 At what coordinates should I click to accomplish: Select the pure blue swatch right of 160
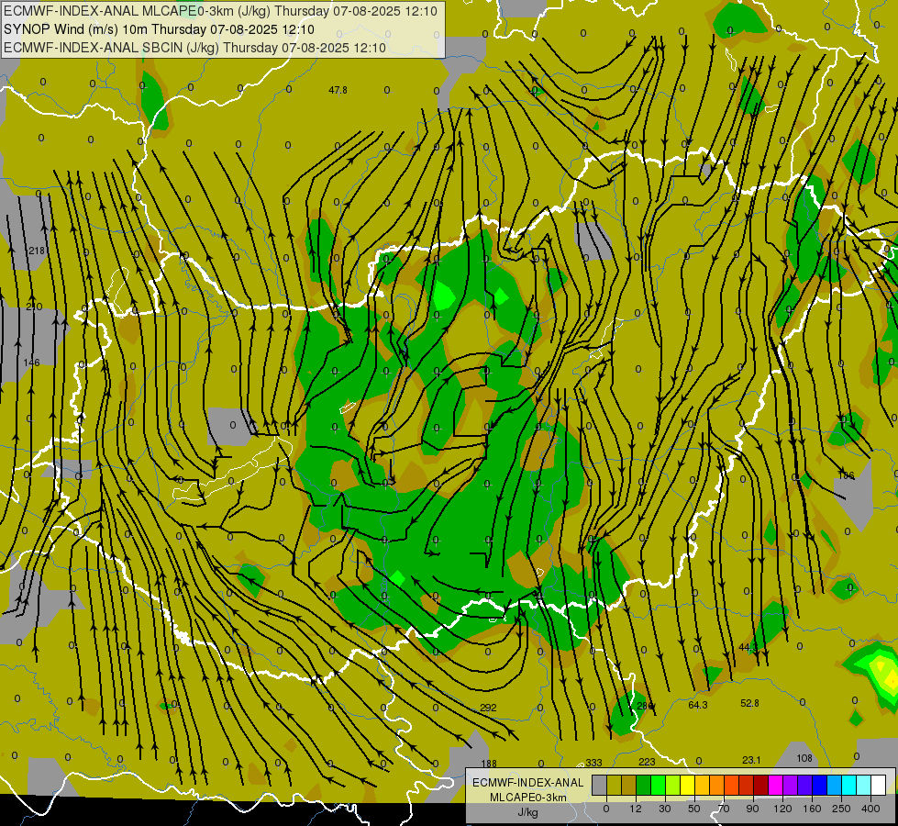tap(820, 785)
